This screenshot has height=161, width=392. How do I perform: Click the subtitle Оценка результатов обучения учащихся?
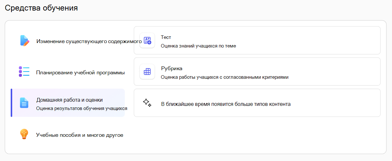click(82, 108)
